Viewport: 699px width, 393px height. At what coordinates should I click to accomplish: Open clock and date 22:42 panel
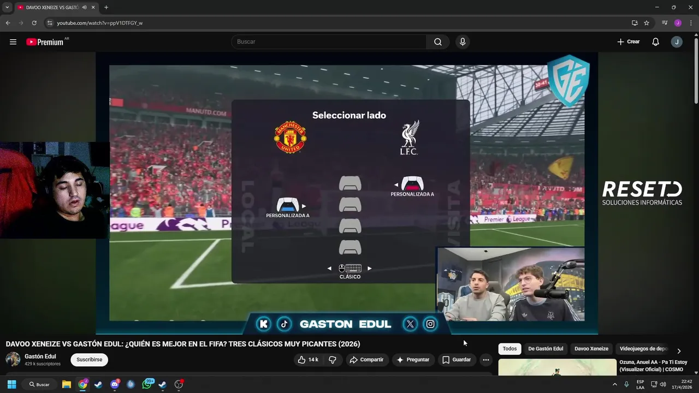tap(682, 384)
